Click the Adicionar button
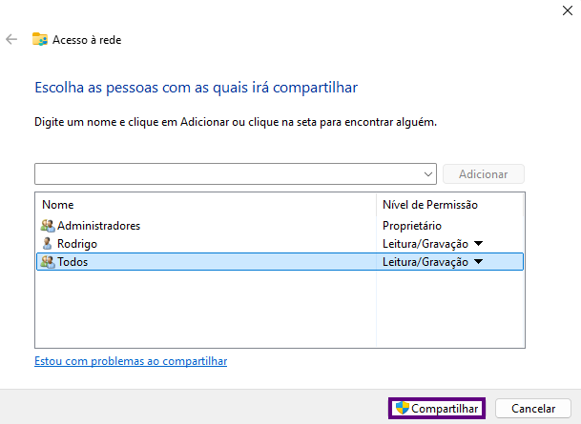The width and height of the screenshot is (581, 424). (484, 174)
